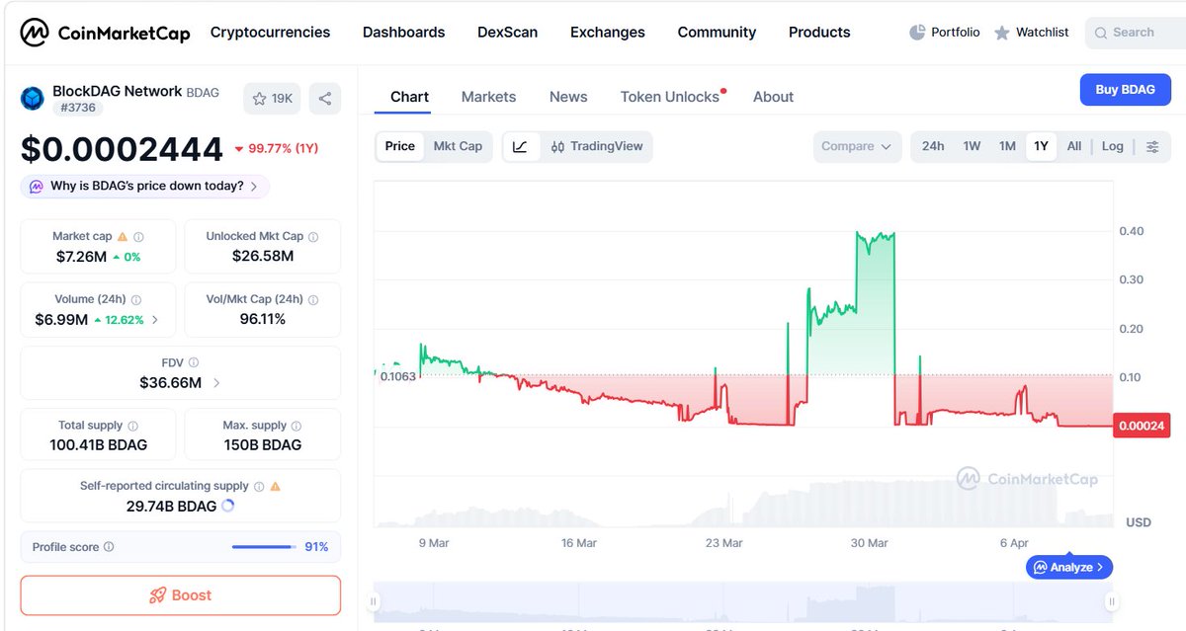
Task: Click Market cap warning triangle icon
Action: click(x=123, y=237)
